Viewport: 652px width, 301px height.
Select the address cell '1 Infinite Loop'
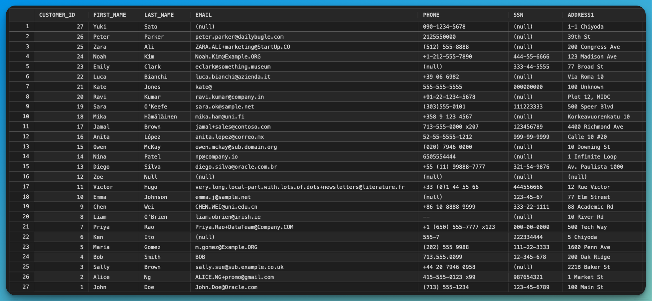click(592, 157)
